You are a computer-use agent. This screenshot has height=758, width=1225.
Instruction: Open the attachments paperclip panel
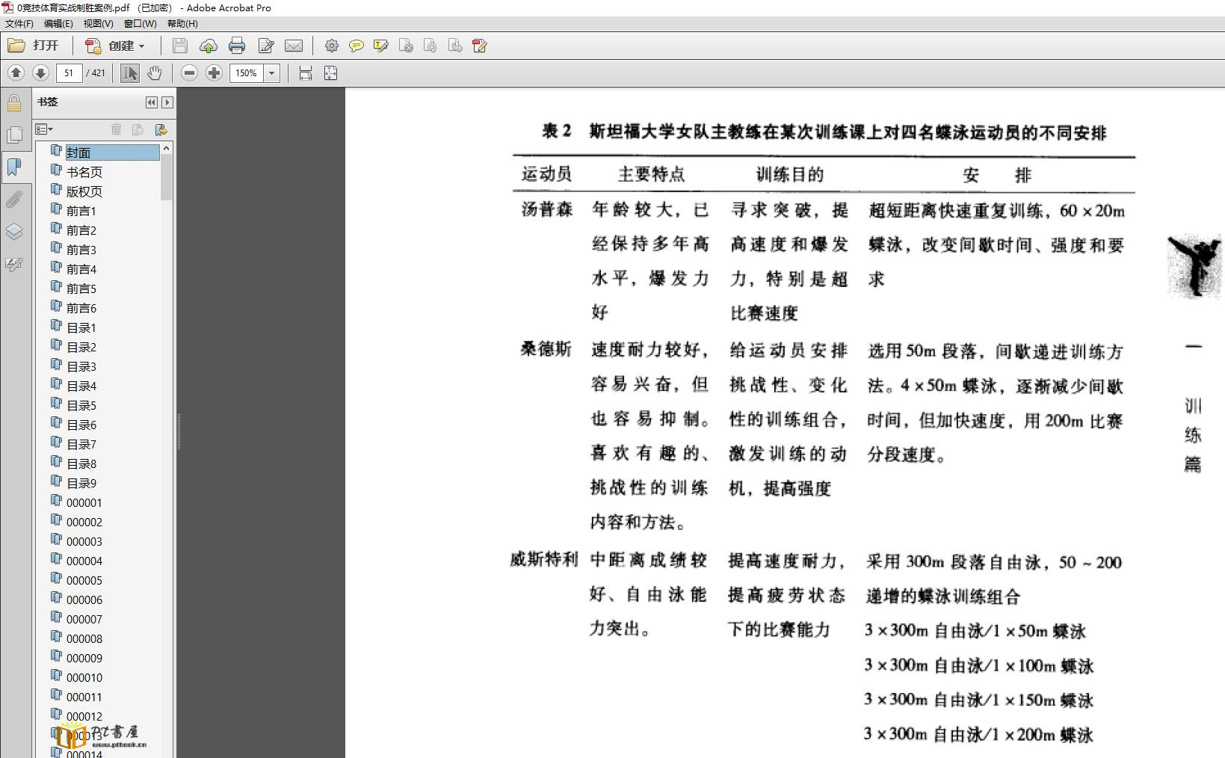point(14,199)
